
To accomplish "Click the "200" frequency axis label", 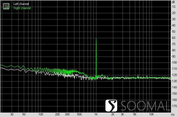I will [x=57, y=114].
